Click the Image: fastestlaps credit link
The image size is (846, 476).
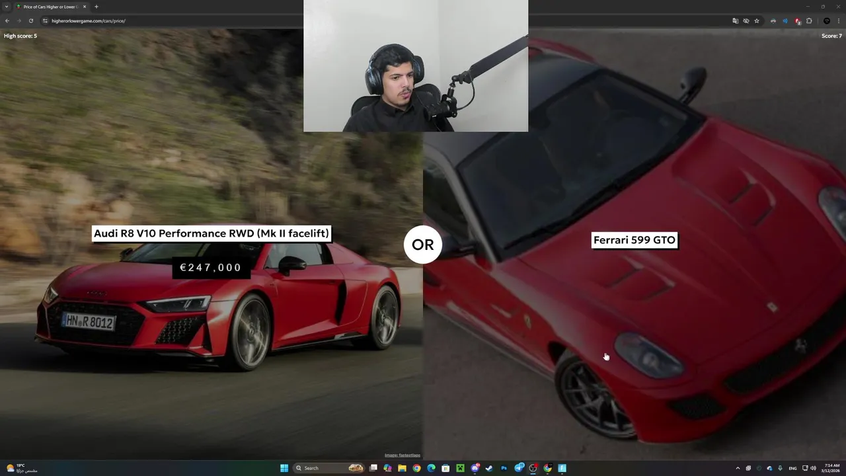pyautogui.click(x=403, y=455)
